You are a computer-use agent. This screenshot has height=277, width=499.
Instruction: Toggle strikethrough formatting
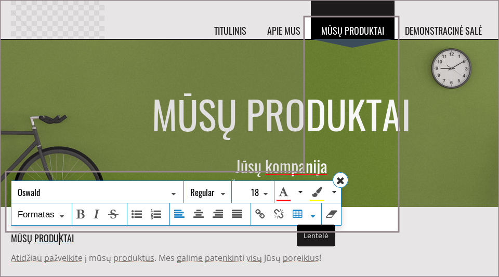(x=113, y=214)
